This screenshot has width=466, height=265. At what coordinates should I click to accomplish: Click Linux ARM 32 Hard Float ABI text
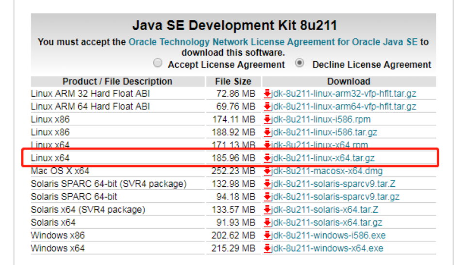tap(90, 94)
